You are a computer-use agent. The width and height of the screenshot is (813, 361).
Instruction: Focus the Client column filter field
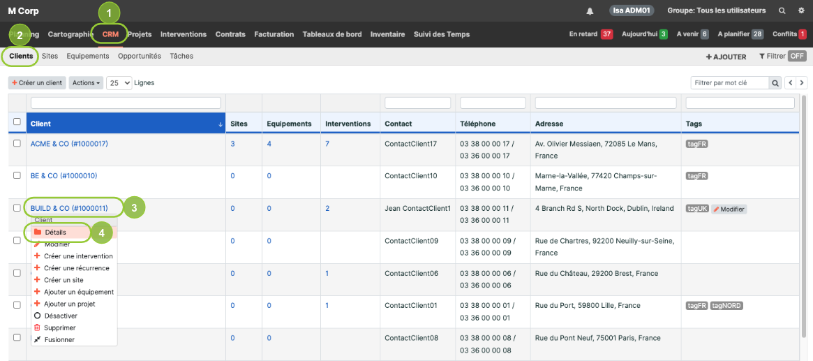pos(126,103)
